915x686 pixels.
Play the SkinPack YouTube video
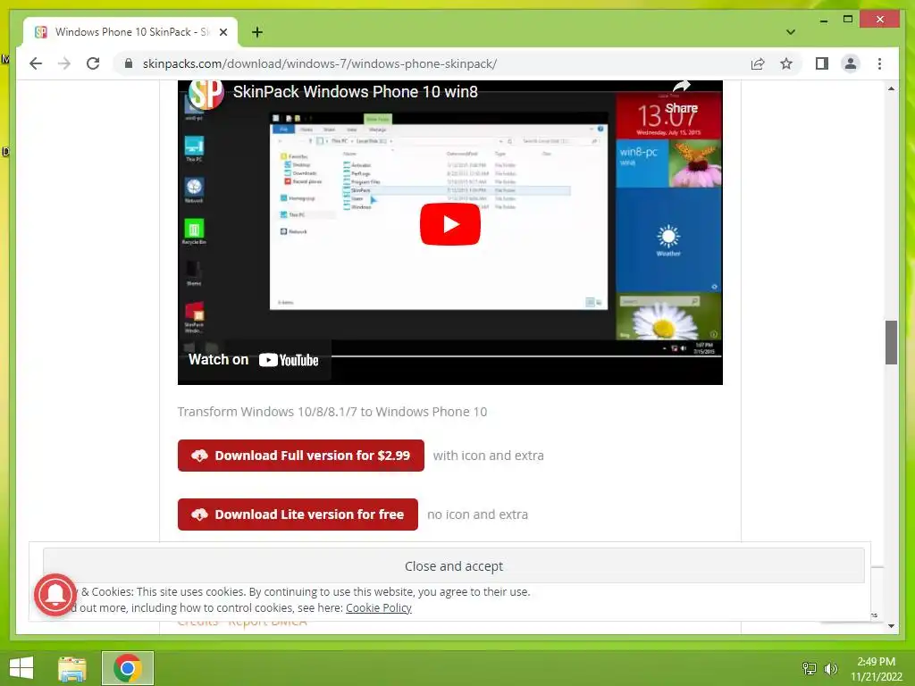click(x=450, y=224)
